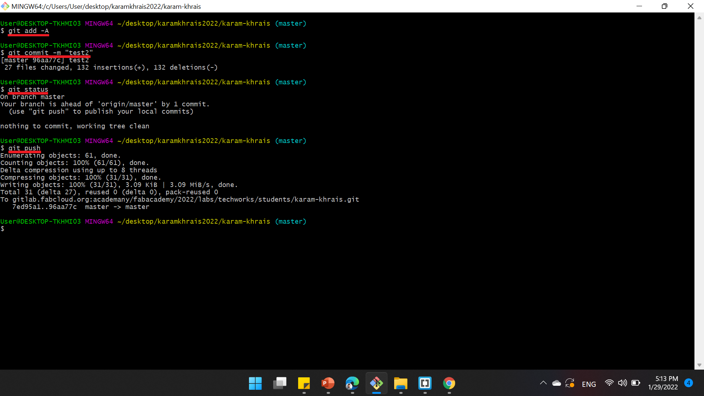The height and width of the screenshot is (396, 704).
Task: Open PowerPoint from the taskbar
Action: (328, 384)
